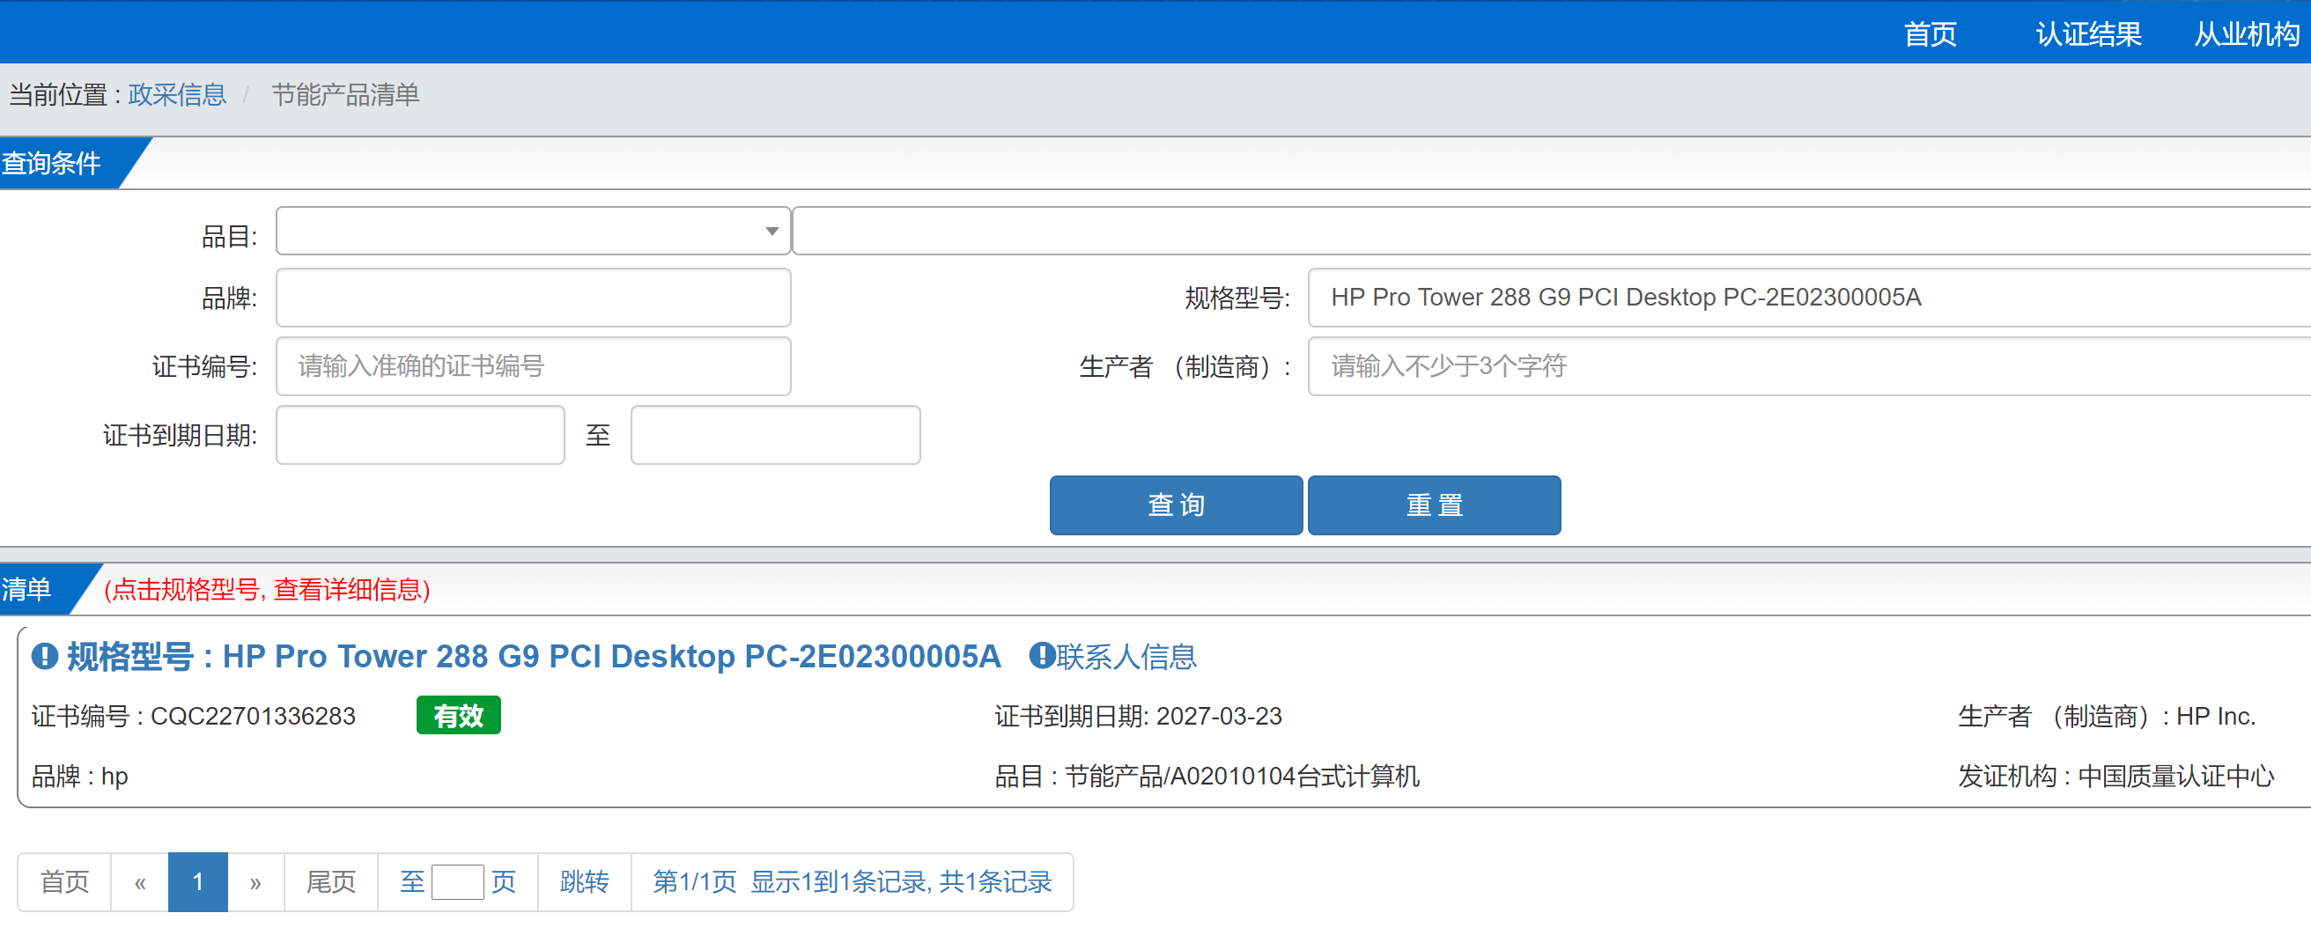The height and width of the screenshot is (928, 2311).
Task: Click the 查询 search button
Action: click(1175, 505)
